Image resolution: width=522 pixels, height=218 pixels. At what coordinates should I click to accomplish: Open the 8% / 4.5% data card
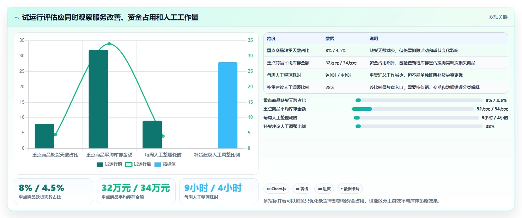coord(53,191)
